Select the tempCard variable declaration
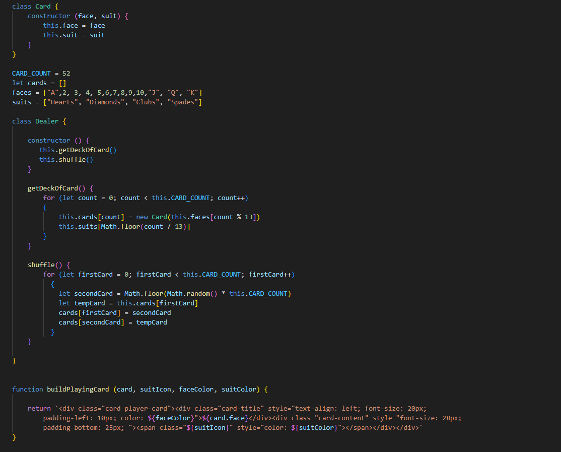The height and width of the screenshot is (452, 561). tap(90, 303)
